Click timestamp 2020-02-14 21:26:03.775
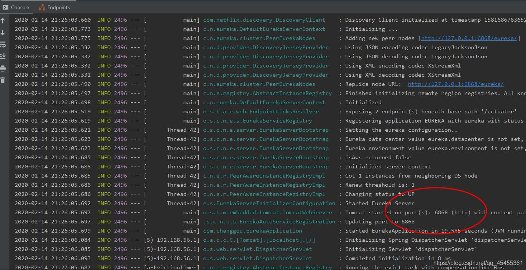Screen dimensions: 526x270 (53, 38)
